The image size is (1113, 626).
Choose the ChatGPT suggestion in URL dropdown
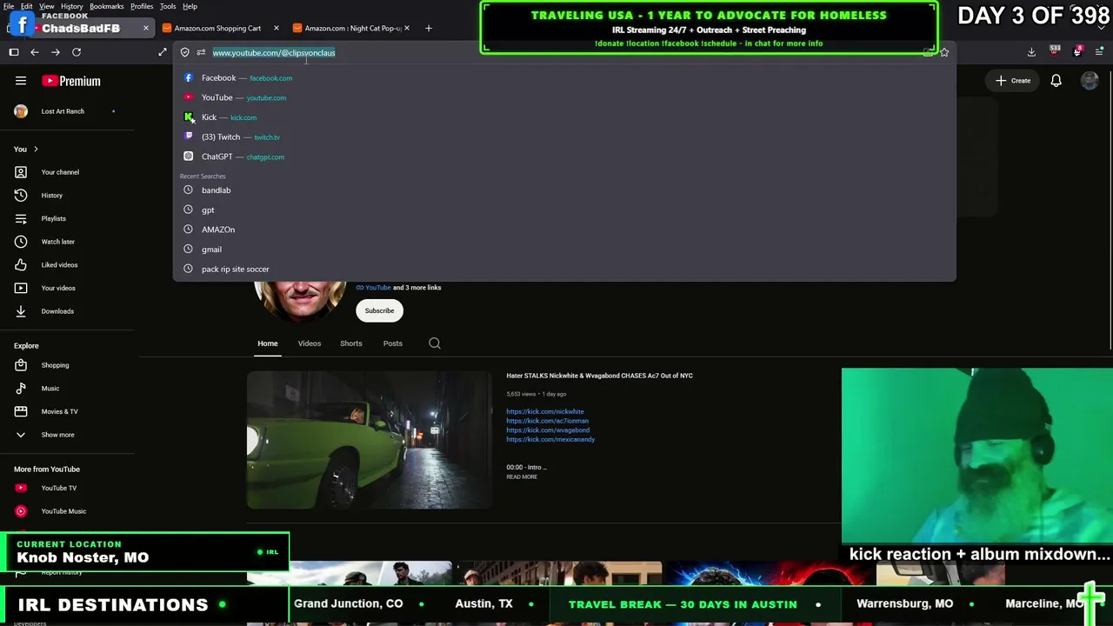click(x=564, y=156)
